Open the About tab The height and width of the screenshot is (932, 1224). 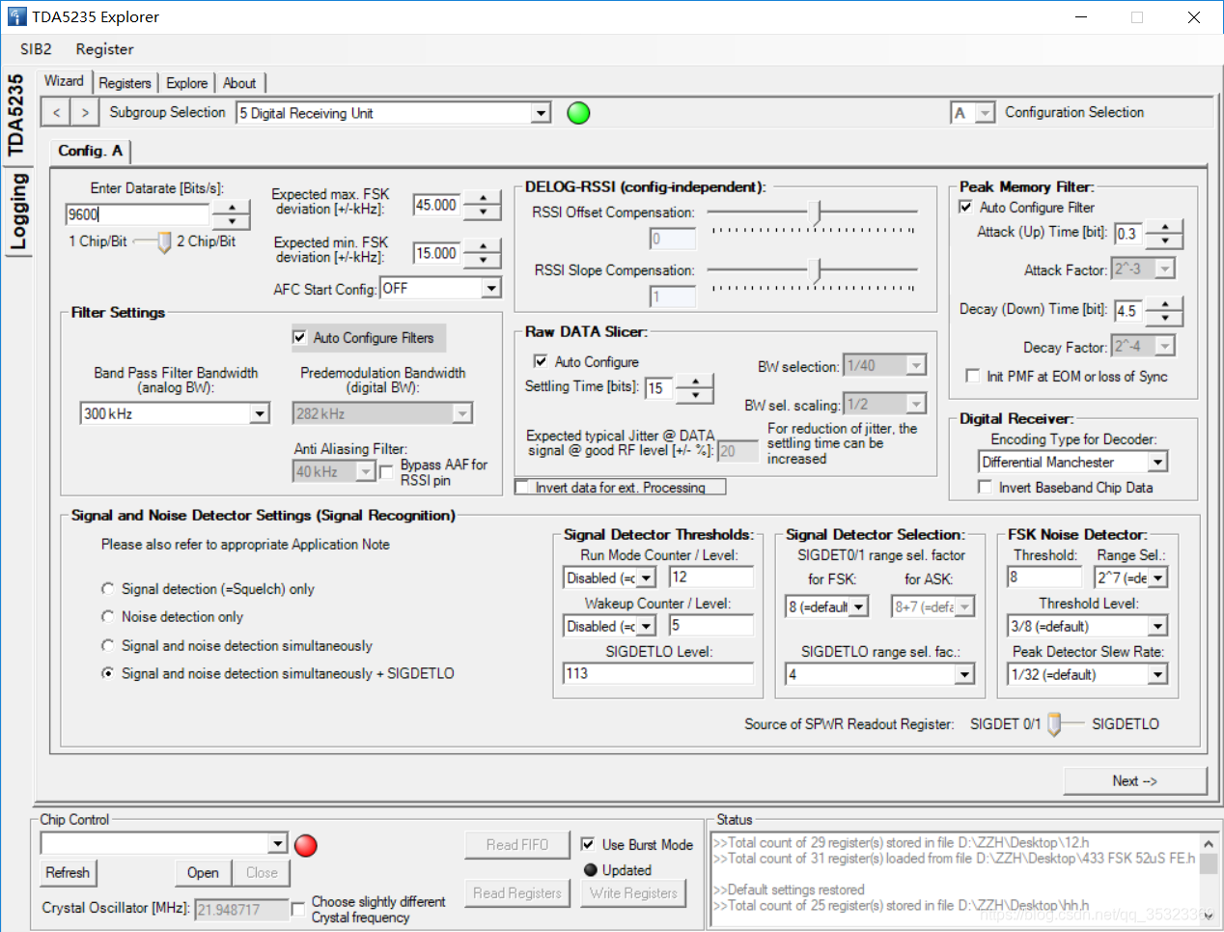[239, 83]
